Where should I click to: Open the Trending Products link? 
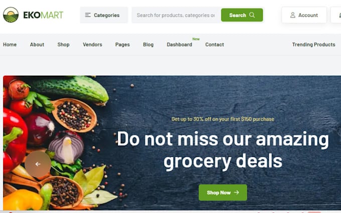[313, 45]
